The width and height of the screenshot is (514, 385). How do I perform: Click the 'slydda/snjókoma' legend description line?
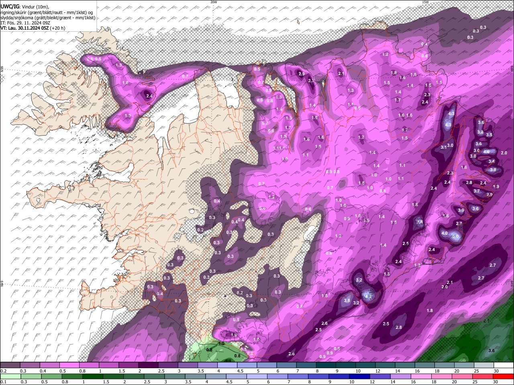click(48, 18)
